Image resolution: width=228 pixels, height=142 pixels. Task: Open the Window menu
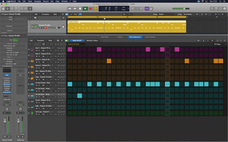coord(64,1)
